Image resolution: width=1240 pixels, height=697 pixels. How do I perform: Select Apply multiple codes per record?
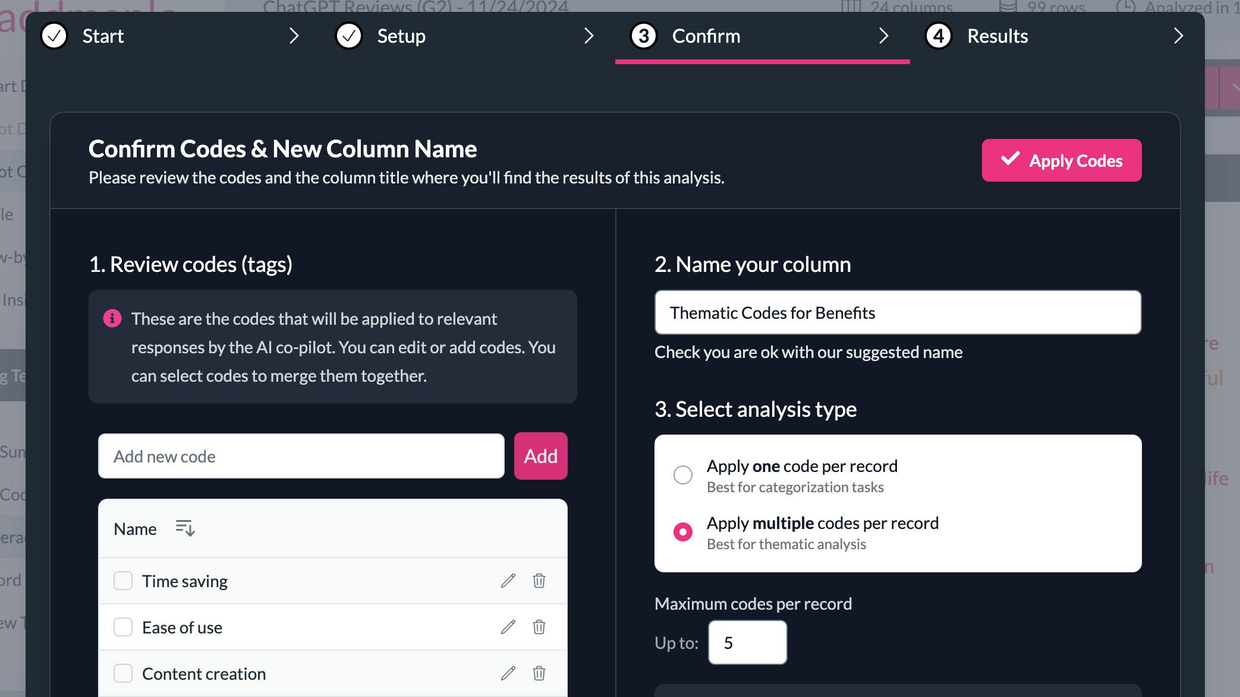(683, 532)
